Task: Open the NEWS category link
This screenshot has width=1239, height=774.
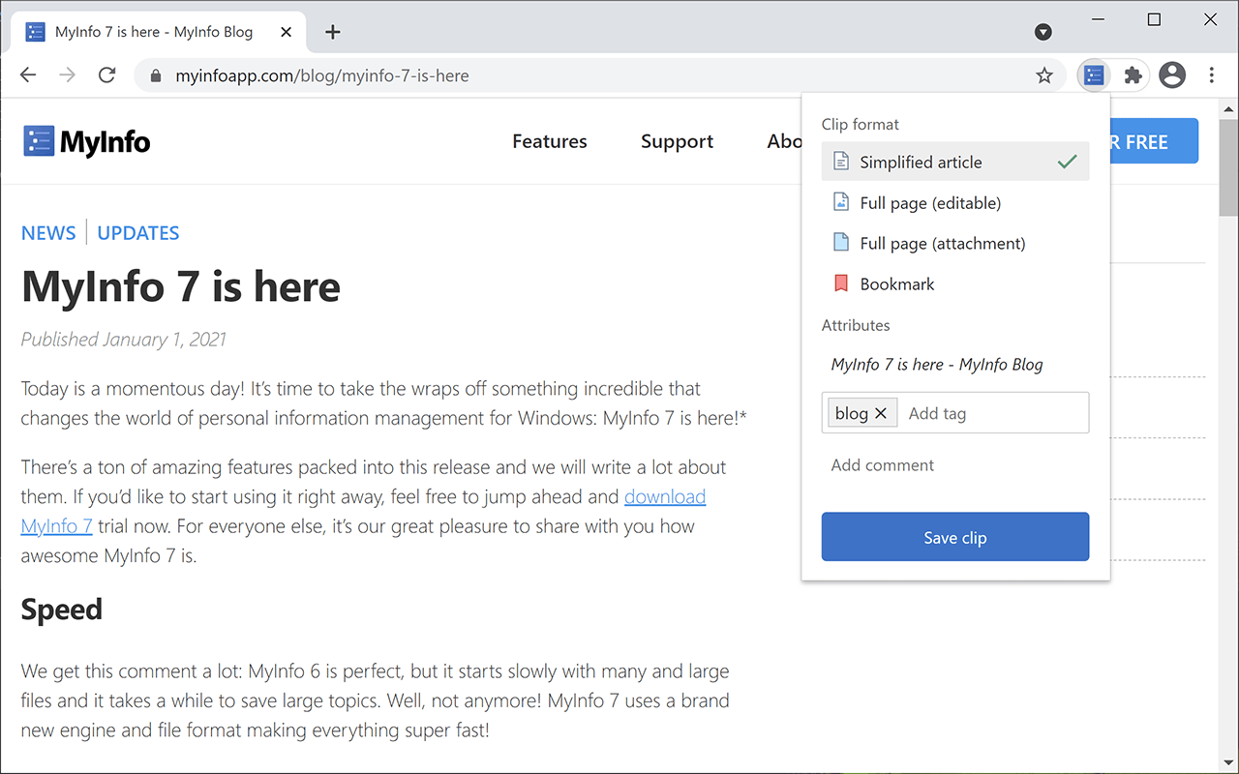Action: [48, 233]
